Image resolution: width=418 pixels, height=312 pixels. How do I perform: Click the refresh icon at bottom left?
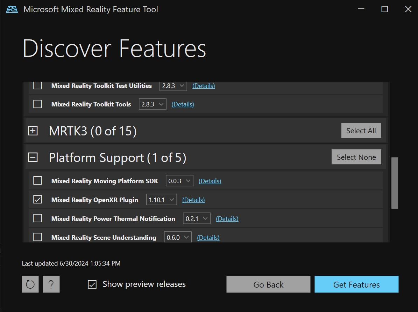[x=30, y=284]
